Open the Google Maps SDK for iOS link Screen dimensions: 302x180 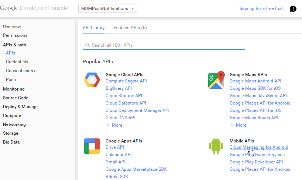point(255,88)
